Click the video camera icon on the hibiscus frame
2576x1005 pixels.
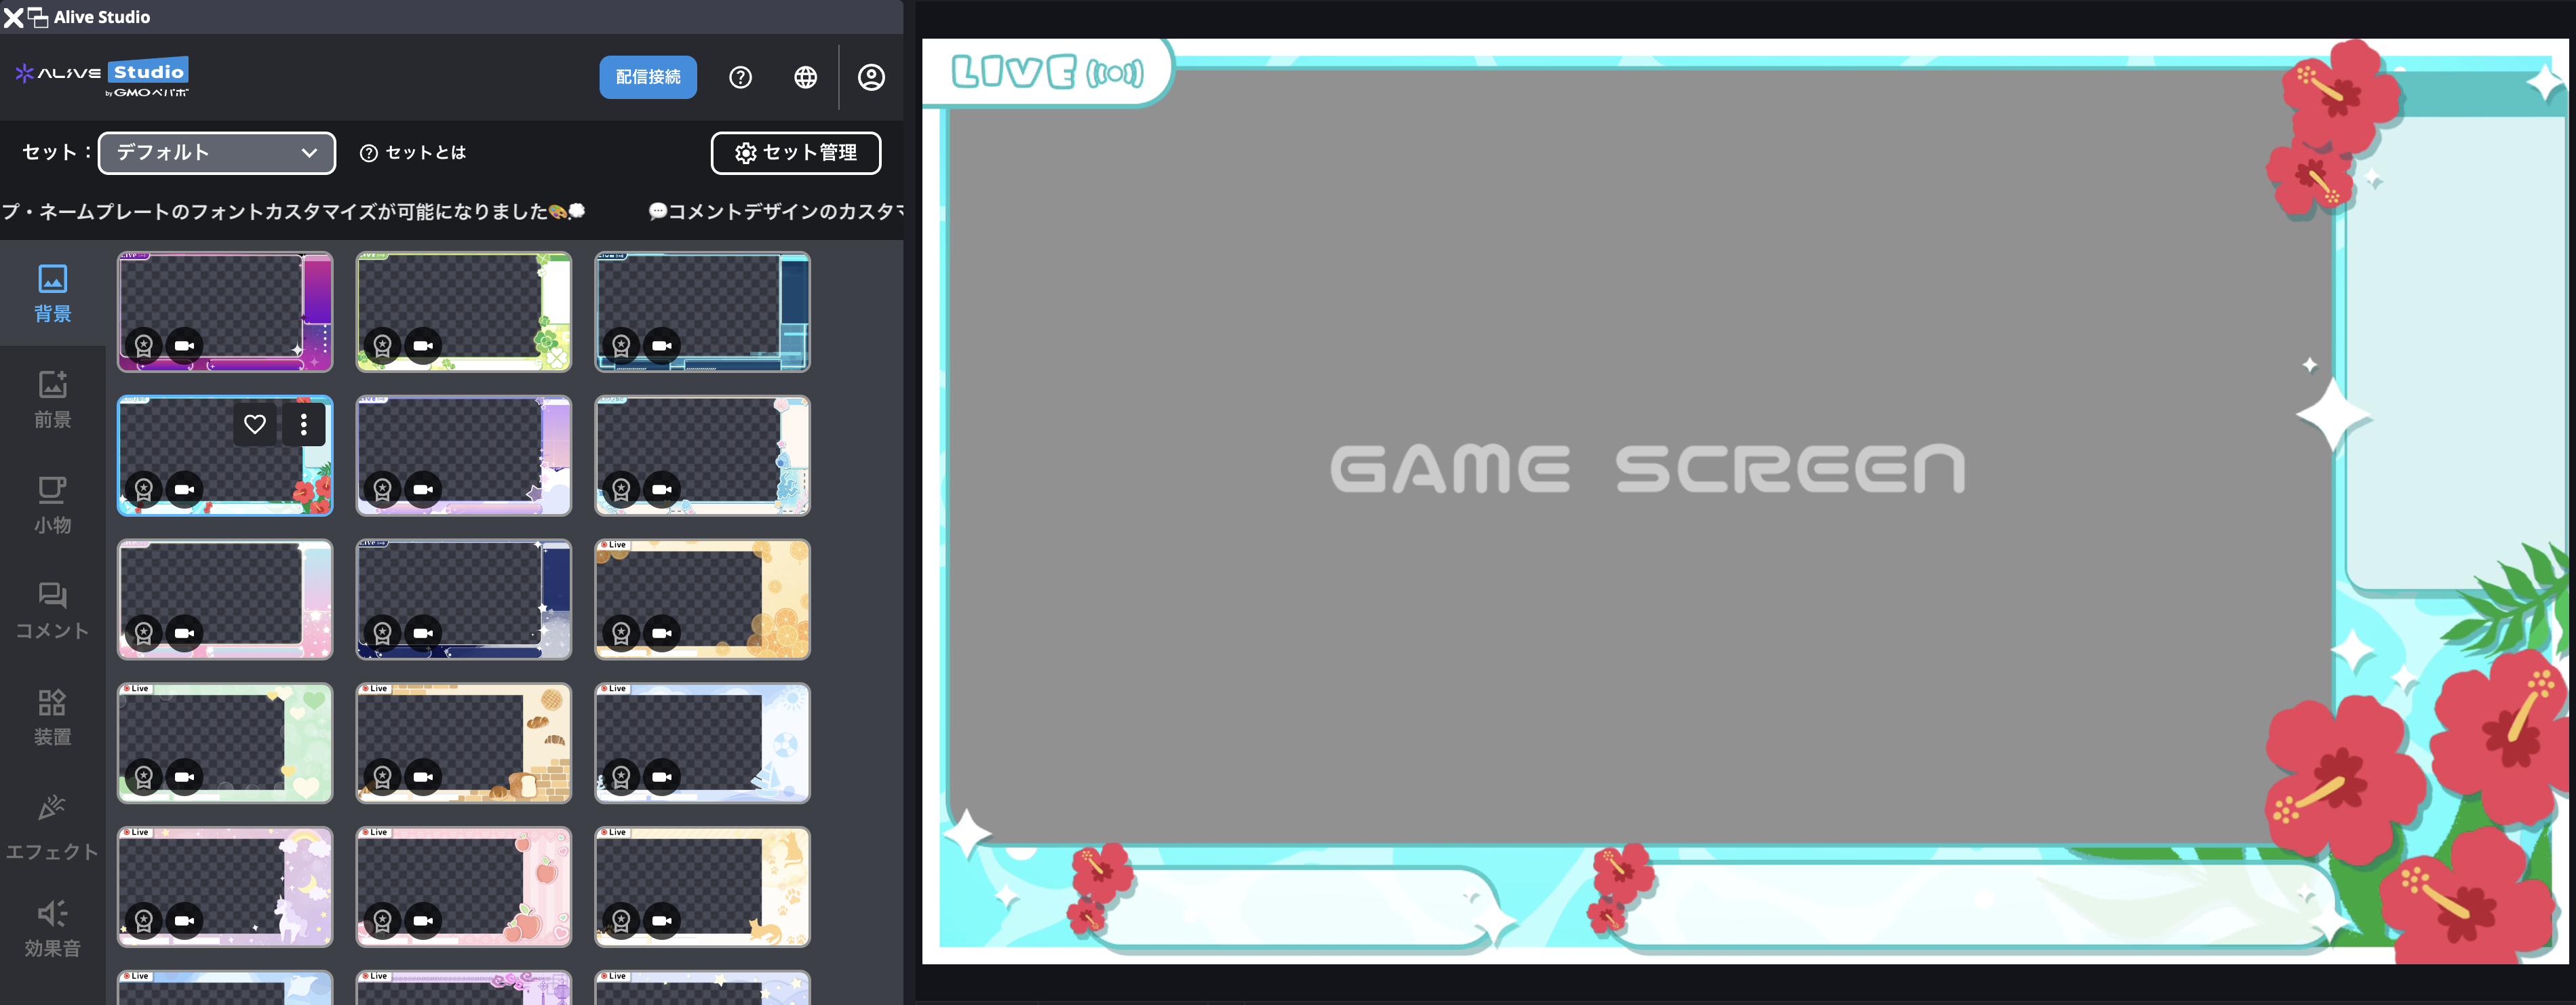pyautogui.click(x=184, y=490)
